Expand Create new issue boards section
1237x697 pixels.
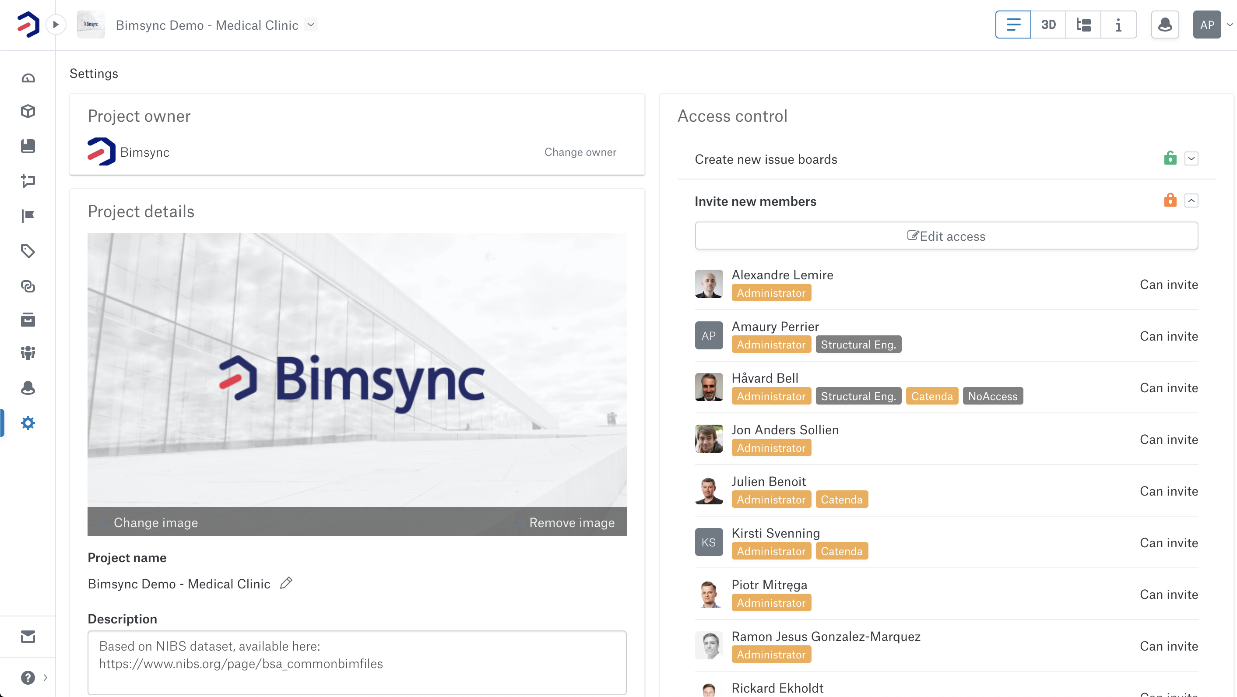pyautogui.click(x=1191, y=158)
